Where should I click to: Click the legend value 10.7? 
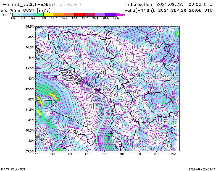pos(54,18)
